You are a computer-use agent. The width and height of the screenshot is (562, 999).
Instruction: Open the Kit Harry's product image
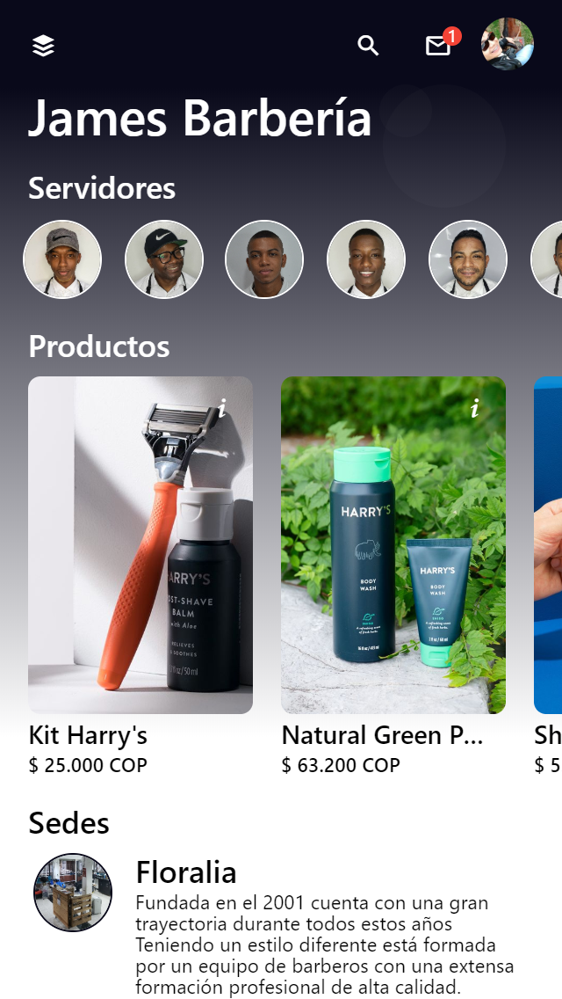(x=140, y=544)
